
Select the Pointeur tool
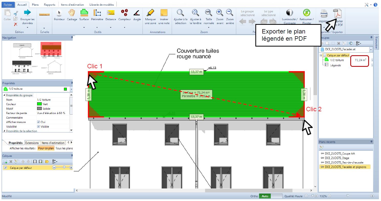[59, 15]
